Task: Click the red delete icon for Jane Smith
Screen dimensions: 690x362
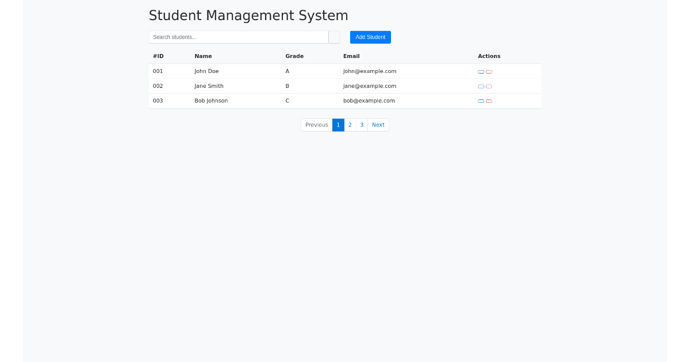Action: [489, 86]
